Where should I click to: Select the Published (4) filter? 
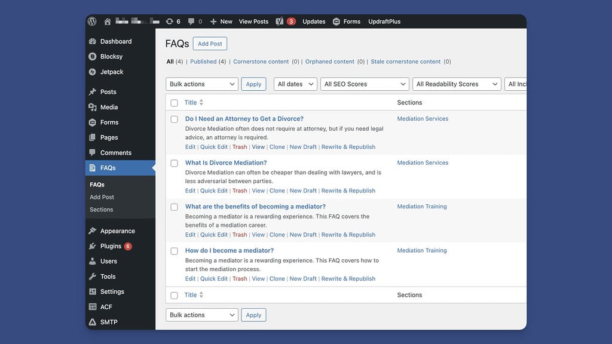[204, 61]
